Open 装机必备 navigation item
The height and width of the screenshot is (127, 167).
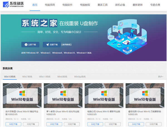pos(120,5)
